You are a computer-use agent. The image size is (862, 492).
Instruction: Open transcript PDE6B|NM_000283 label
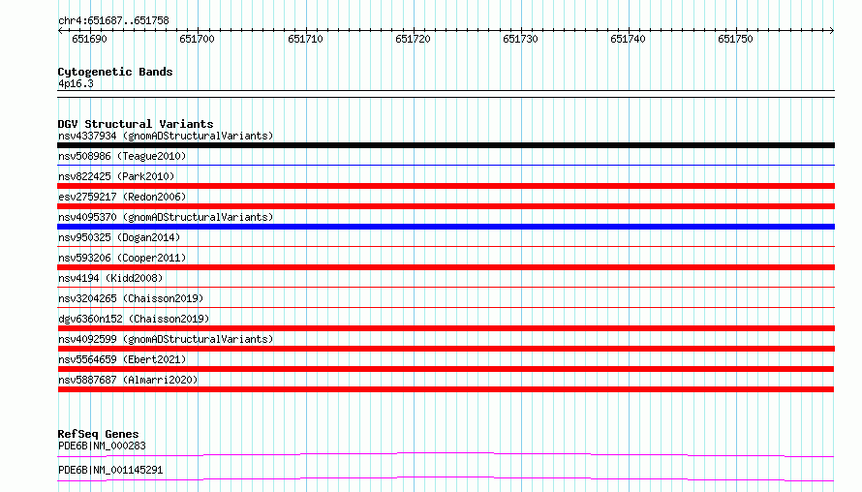click(102, 446)
